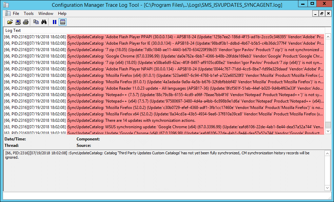334x202 pixels.
Task: Click the Thread field label
Action: tap(12, 145)
